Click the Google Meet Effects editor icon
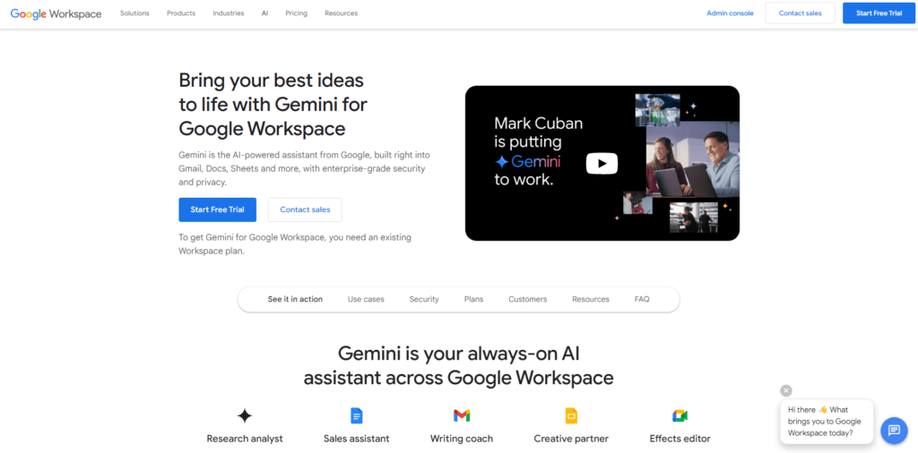The image size is (918, 453). pyautogui.click(x=680, y=416)
